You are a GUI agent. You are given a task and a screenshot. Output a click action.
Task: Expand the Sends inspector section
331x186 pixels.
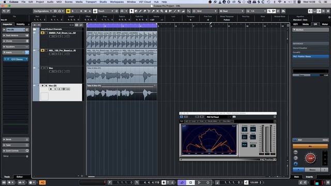tap(16, 139)
